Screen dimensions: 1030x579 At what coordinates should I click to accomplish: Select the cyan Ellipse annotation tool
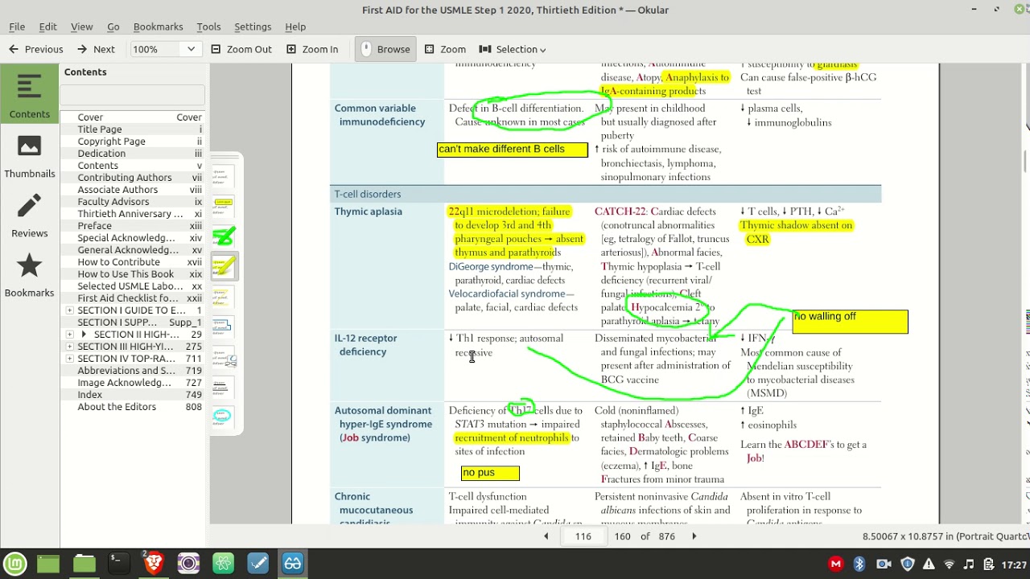(223, 416)
